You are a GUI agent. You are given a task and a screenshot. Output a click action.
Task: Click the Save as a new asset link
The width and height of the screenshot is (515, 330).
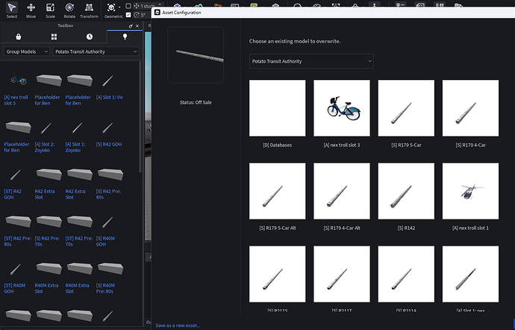[x=178, y=326]
